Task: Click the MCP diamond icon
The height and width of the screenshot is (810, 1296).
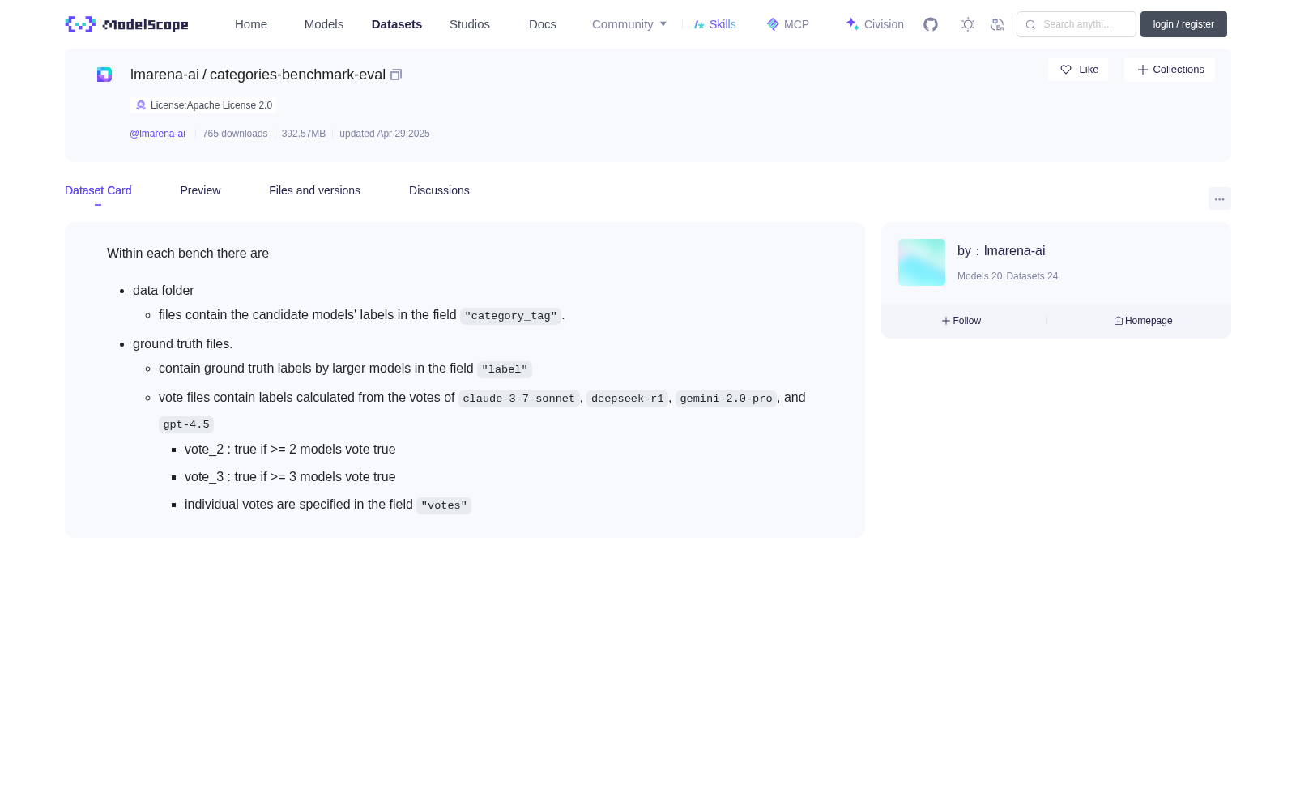Action: [x=773, y=24]
